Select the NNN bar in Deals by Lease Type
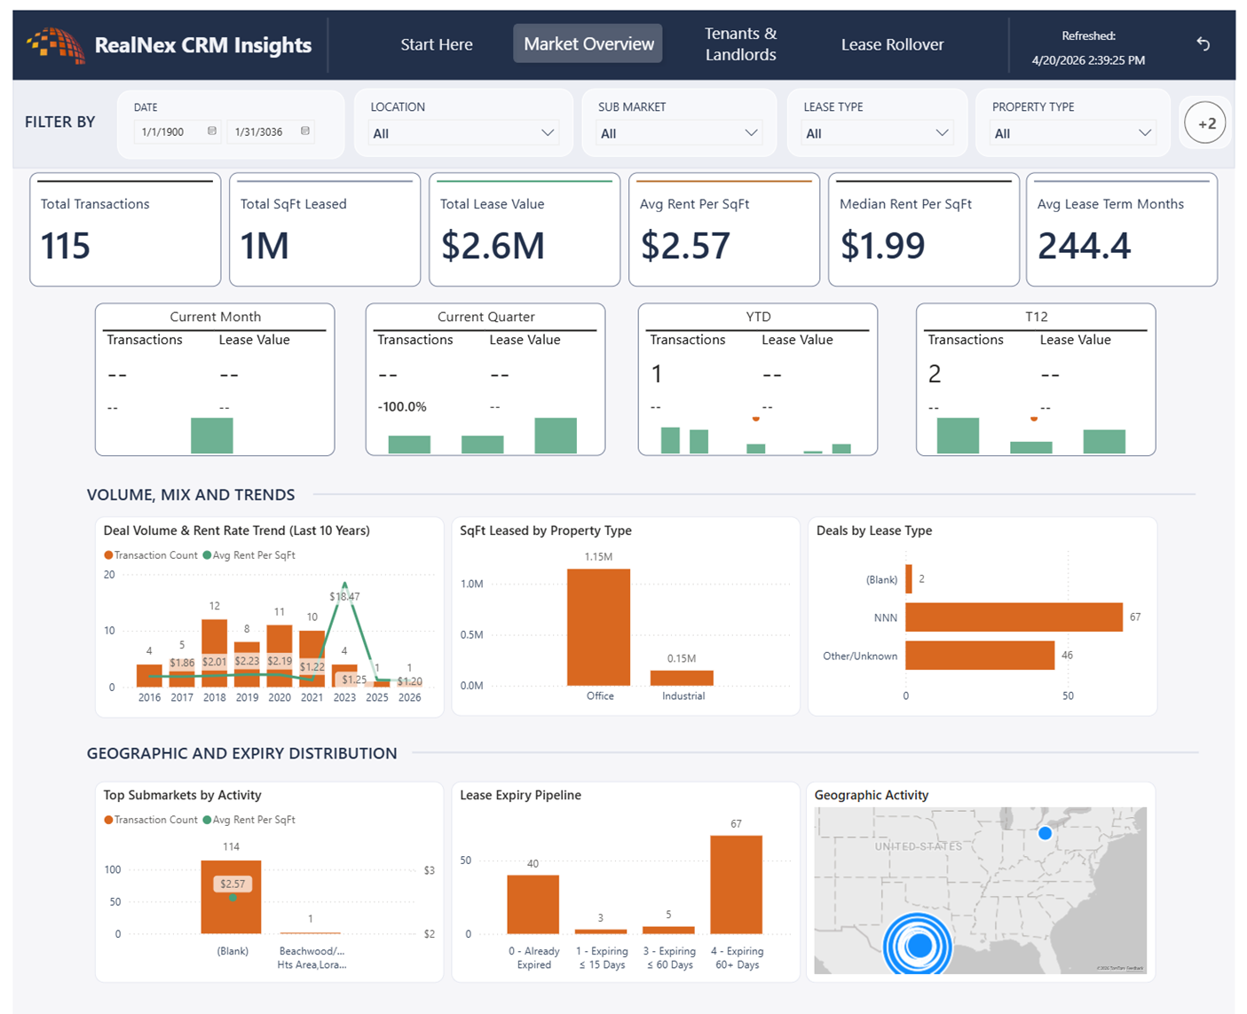This screenshot has width=1247, height=1014. click(x=1014, y=617)
